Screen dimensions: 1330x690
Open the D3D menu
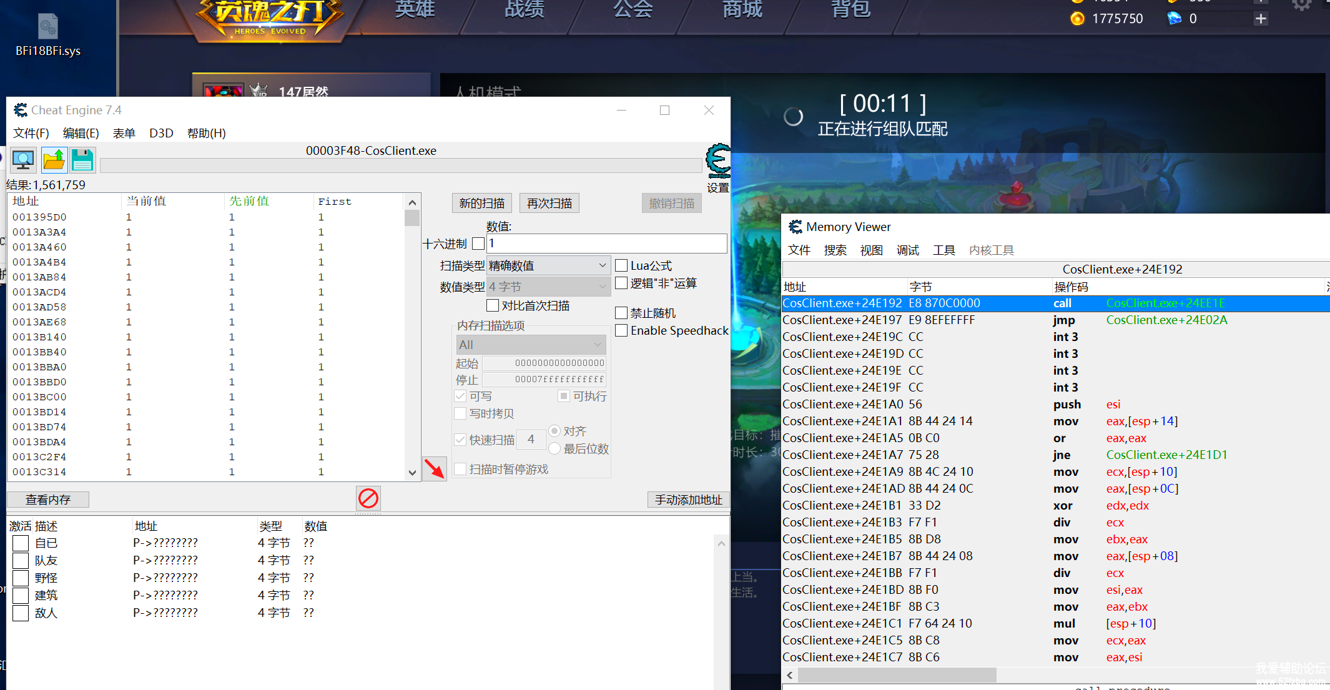pos(161,133)
